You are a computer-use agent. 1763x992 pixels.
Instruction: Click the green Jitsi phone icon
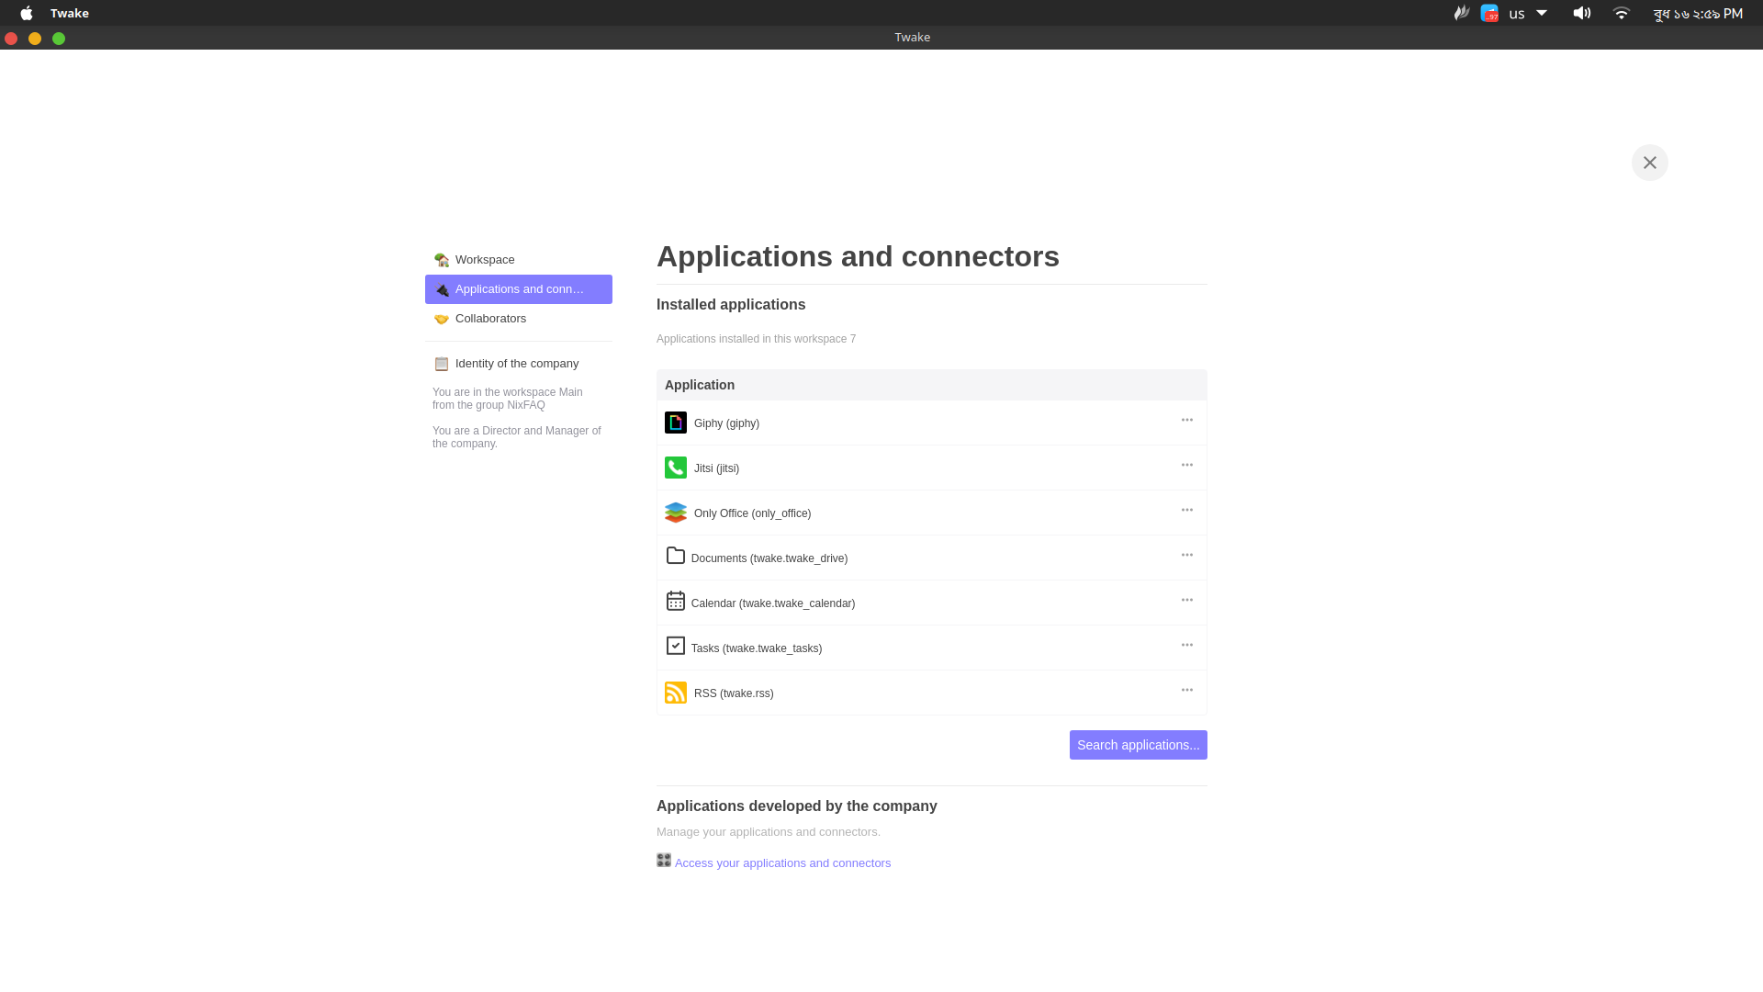tap(676, 468)
